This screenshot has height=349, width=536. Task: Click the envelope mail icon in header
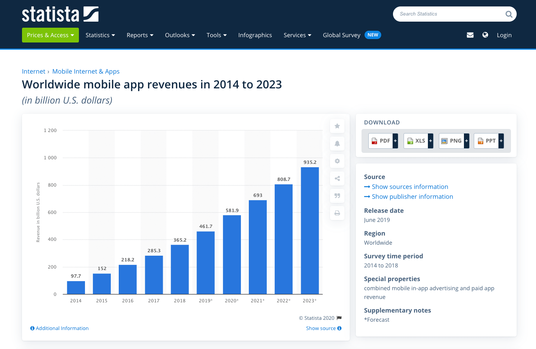click(x=470, y=35)
